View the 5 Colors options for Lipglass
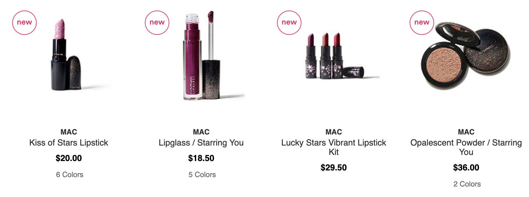529x197 pixels. [202, 175]
